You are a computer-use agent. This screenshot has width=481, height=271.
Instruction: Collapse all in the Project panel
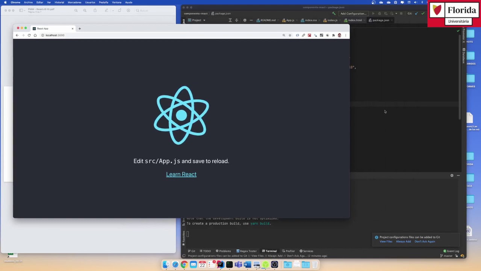click(236, 20)
